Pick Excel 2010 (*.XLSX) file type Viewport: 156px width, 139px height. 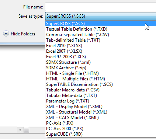click(101, 46)
